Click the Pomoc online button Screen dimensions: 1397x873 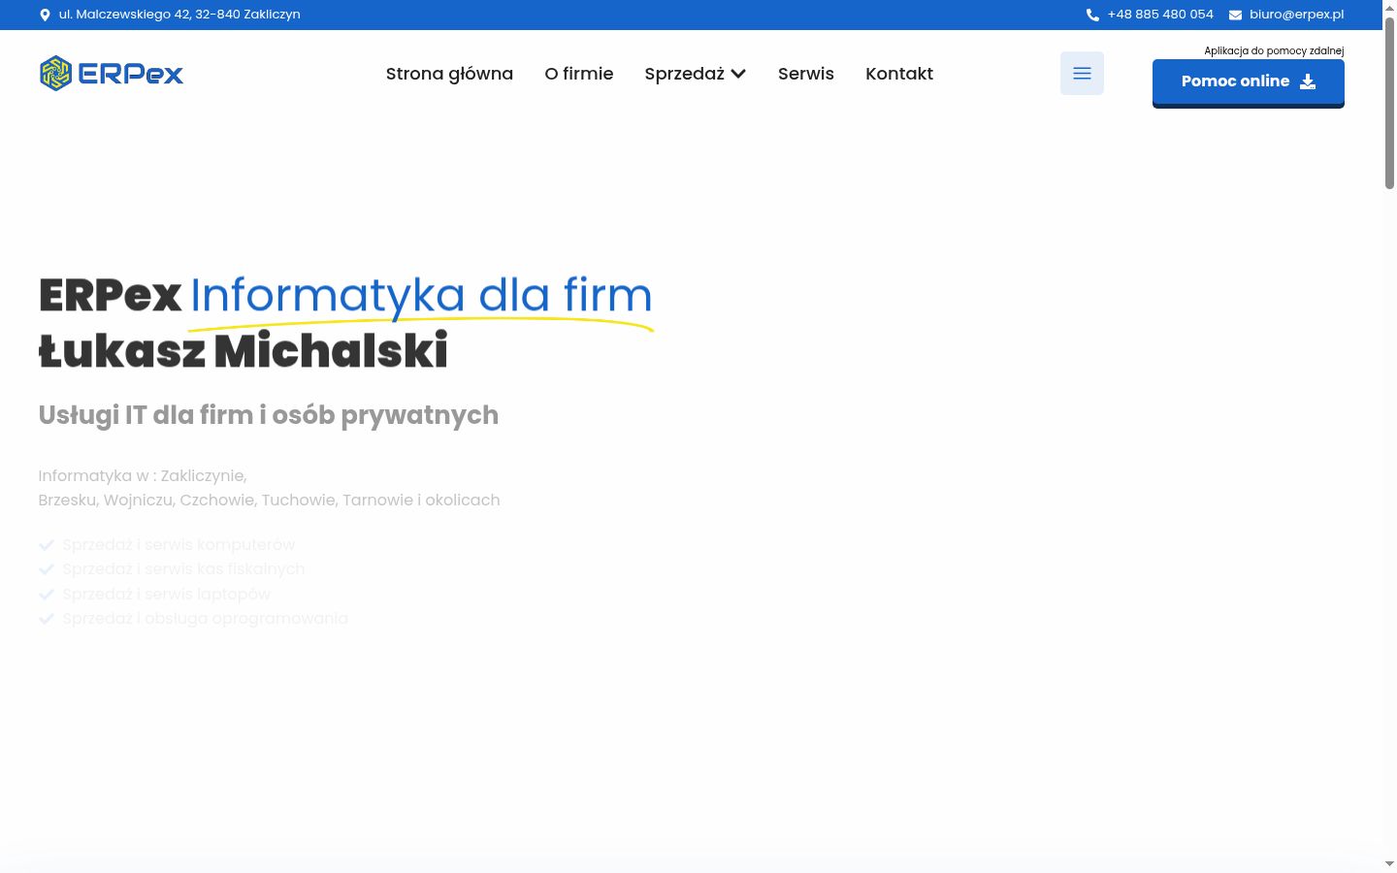(1249, 82)
